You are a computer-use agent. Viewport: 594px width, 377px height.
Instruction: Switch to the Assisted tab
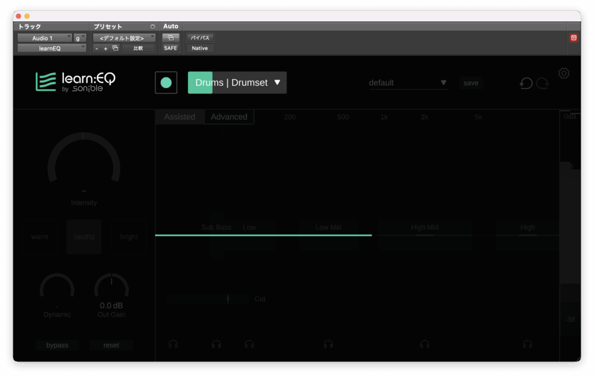180,117
